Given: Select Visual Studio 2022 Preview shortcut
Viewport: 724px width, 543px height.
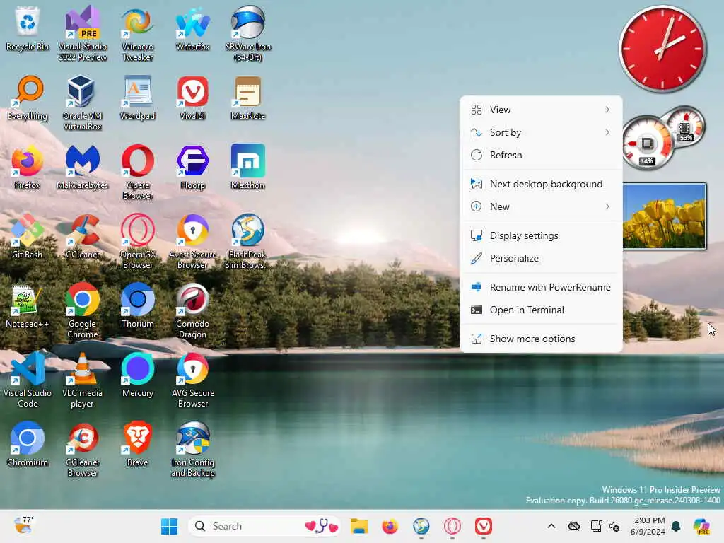Looking at the screenshot, I should click(x=82, y=34).
